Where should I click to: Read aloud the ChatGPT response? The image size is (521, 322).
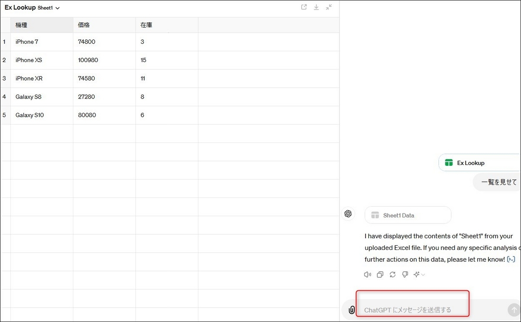(367, 274)
